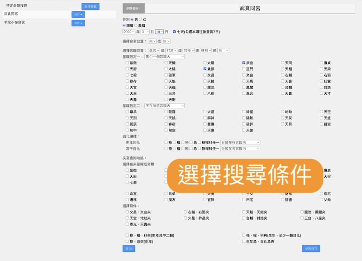Check the 祿存 star checkbox
Image resolution: width=362 pixels, height=261 pixels.
[127, 81]
